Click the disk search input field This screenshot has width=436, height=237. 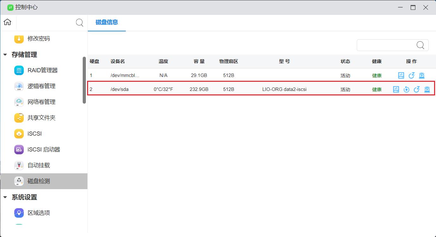tap(386, 45)
